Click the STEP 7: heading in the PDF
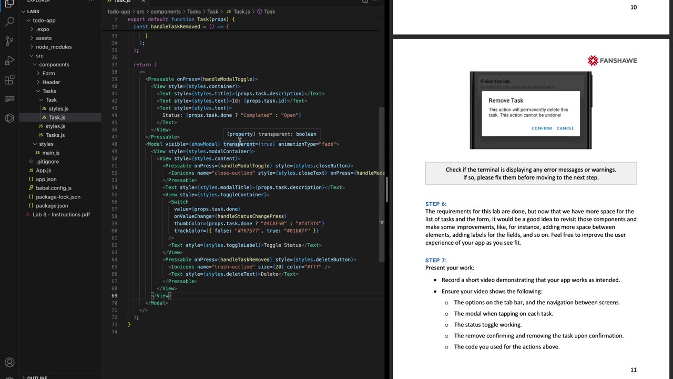The height and width of the screenshot is (379, 673). click(x=436, y=260)
